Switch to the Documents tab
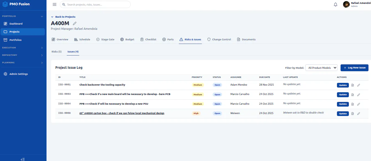The height and width of the screenshot is (161, 371). coord(246,39)
